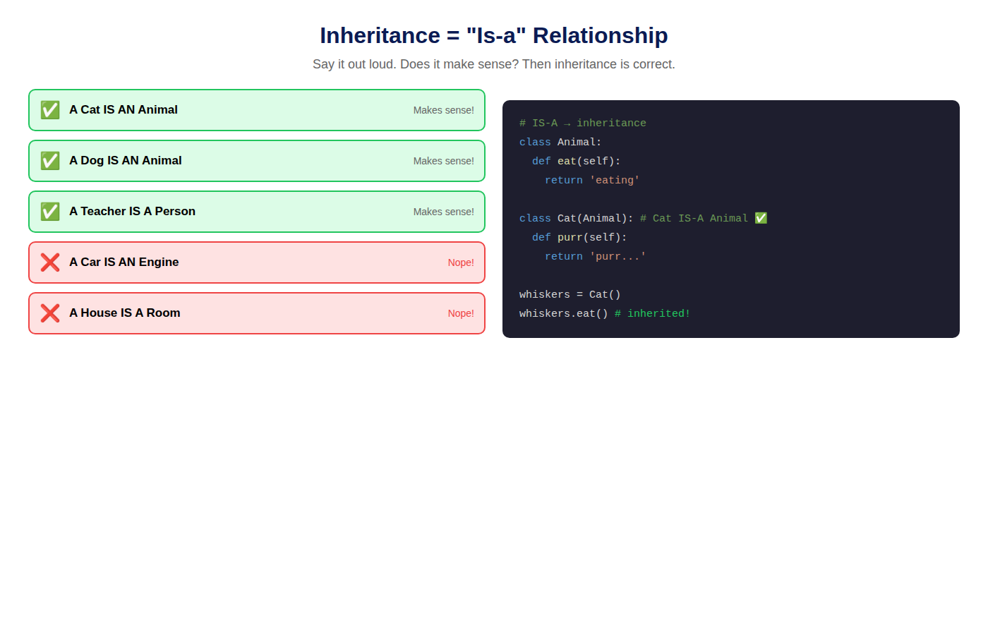Click the 'Say it out loud' subtitle
This screenshot has height=635, width=988.
coord(494,64)
